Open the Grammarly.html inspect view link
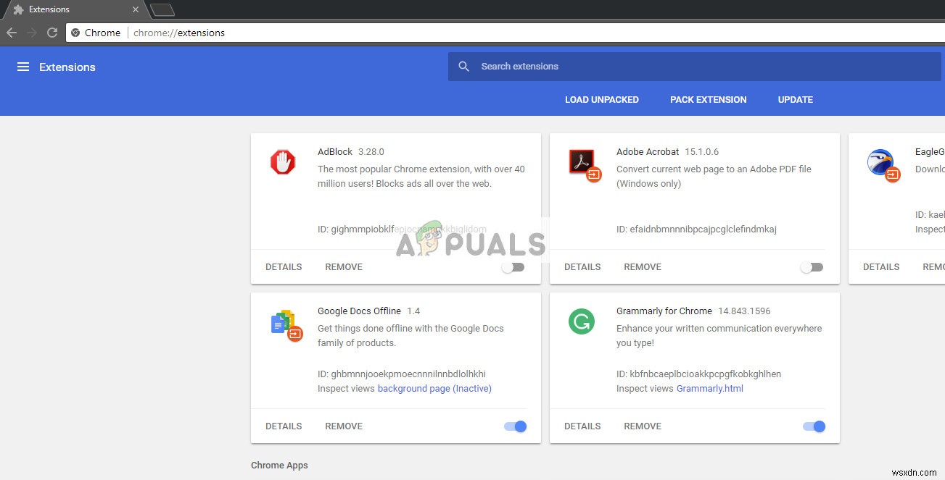 tap(710, 389)
